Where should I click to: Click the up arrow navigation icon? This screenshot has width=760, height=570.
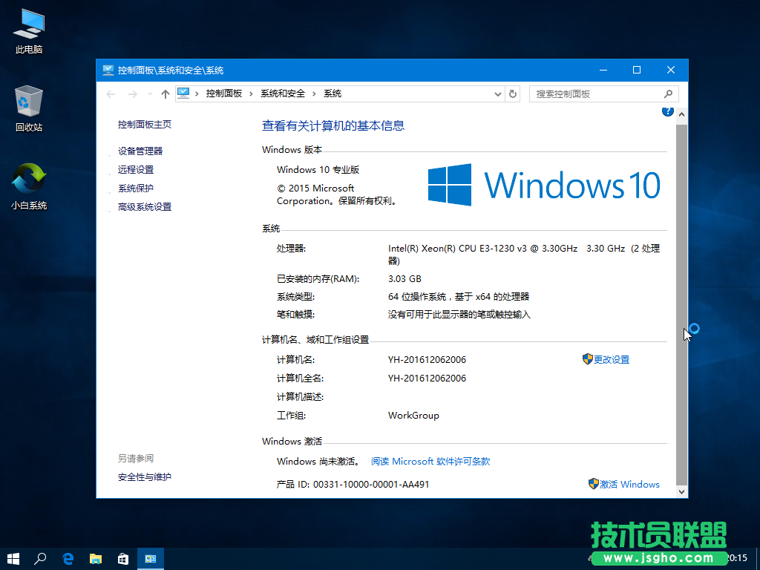pos(165,94)
